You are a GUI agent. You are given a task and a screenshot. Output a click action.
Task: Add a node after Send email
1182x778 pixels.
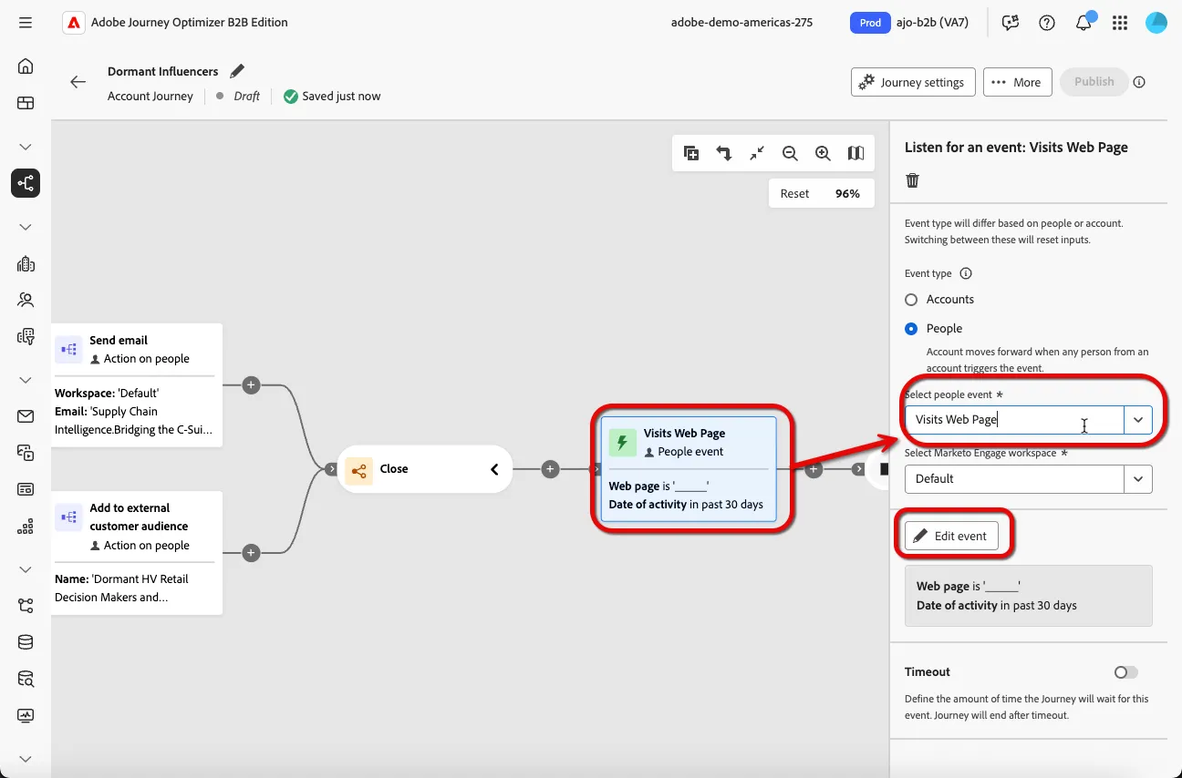(252, 385)
